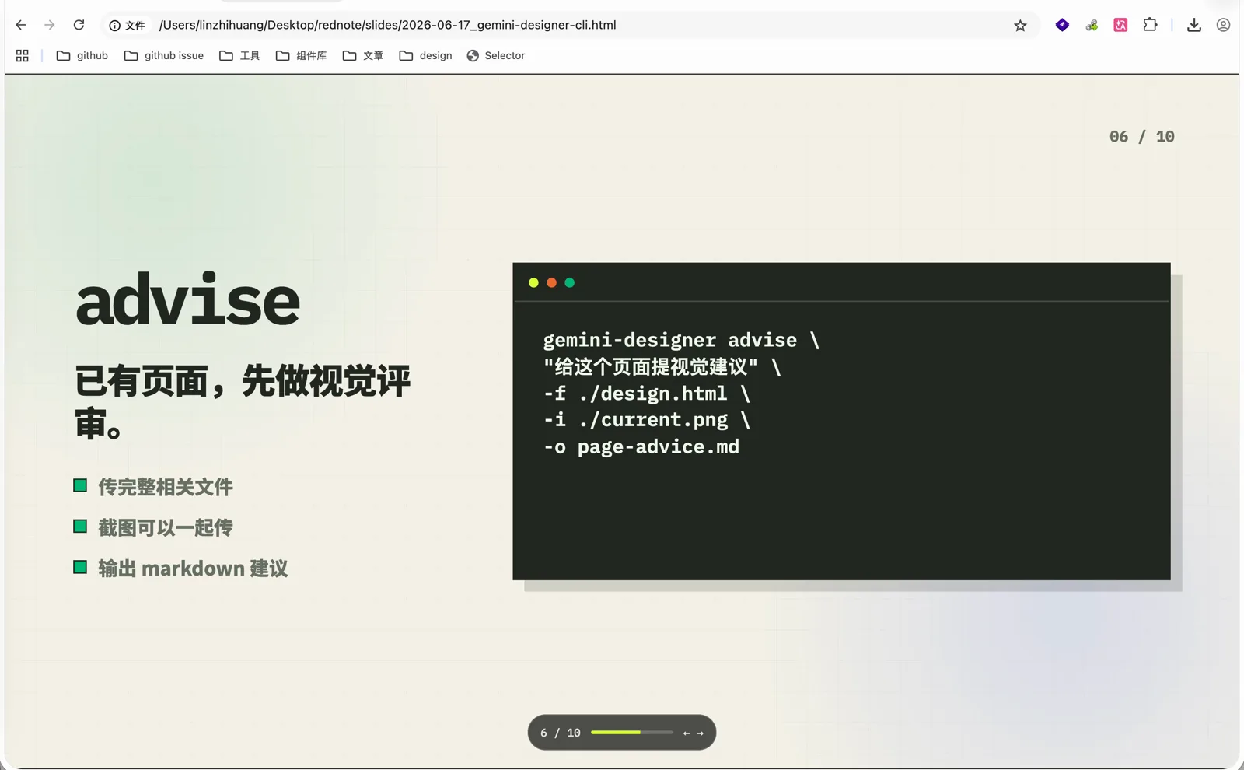1244x770 pixels.
Task: Open the github issue bookmark folder
Action: pos(164,55)
